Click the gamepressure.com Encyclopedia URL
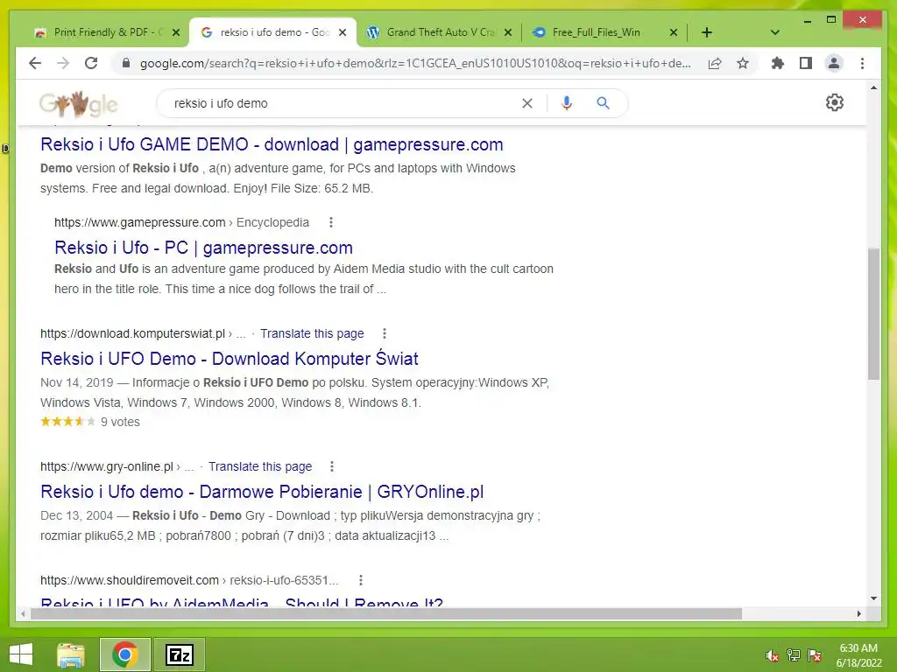 pos(181,222)
